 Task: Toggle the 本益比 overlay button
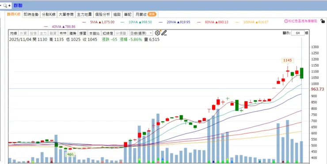95,33
